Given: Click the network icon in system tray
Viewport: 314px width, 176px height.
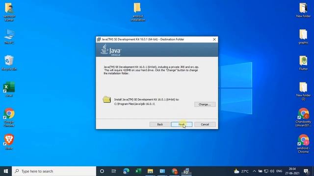Looking at the screenshot, I should pos(266,171).
